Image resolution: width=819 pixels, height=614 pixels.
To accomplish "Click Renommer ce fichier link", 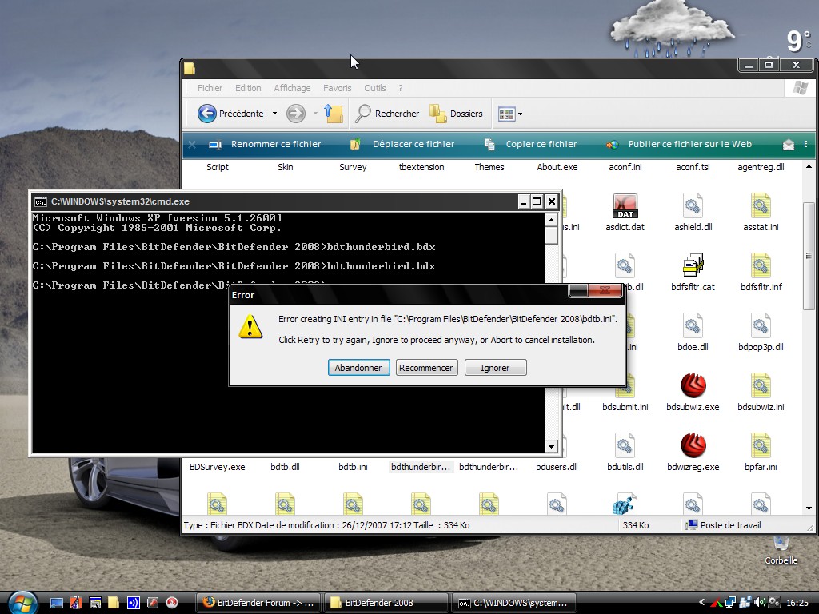I will pyautogui.click(x=276, y=144).
